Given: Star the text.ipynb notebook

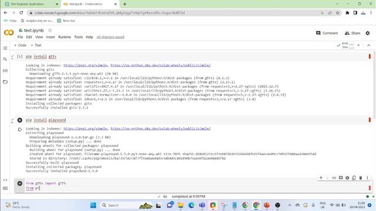Looking at the screenshot, I should click(x=50, y=30).
